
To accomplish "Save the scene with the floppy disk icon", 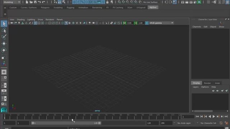I will tap(35, 2).
